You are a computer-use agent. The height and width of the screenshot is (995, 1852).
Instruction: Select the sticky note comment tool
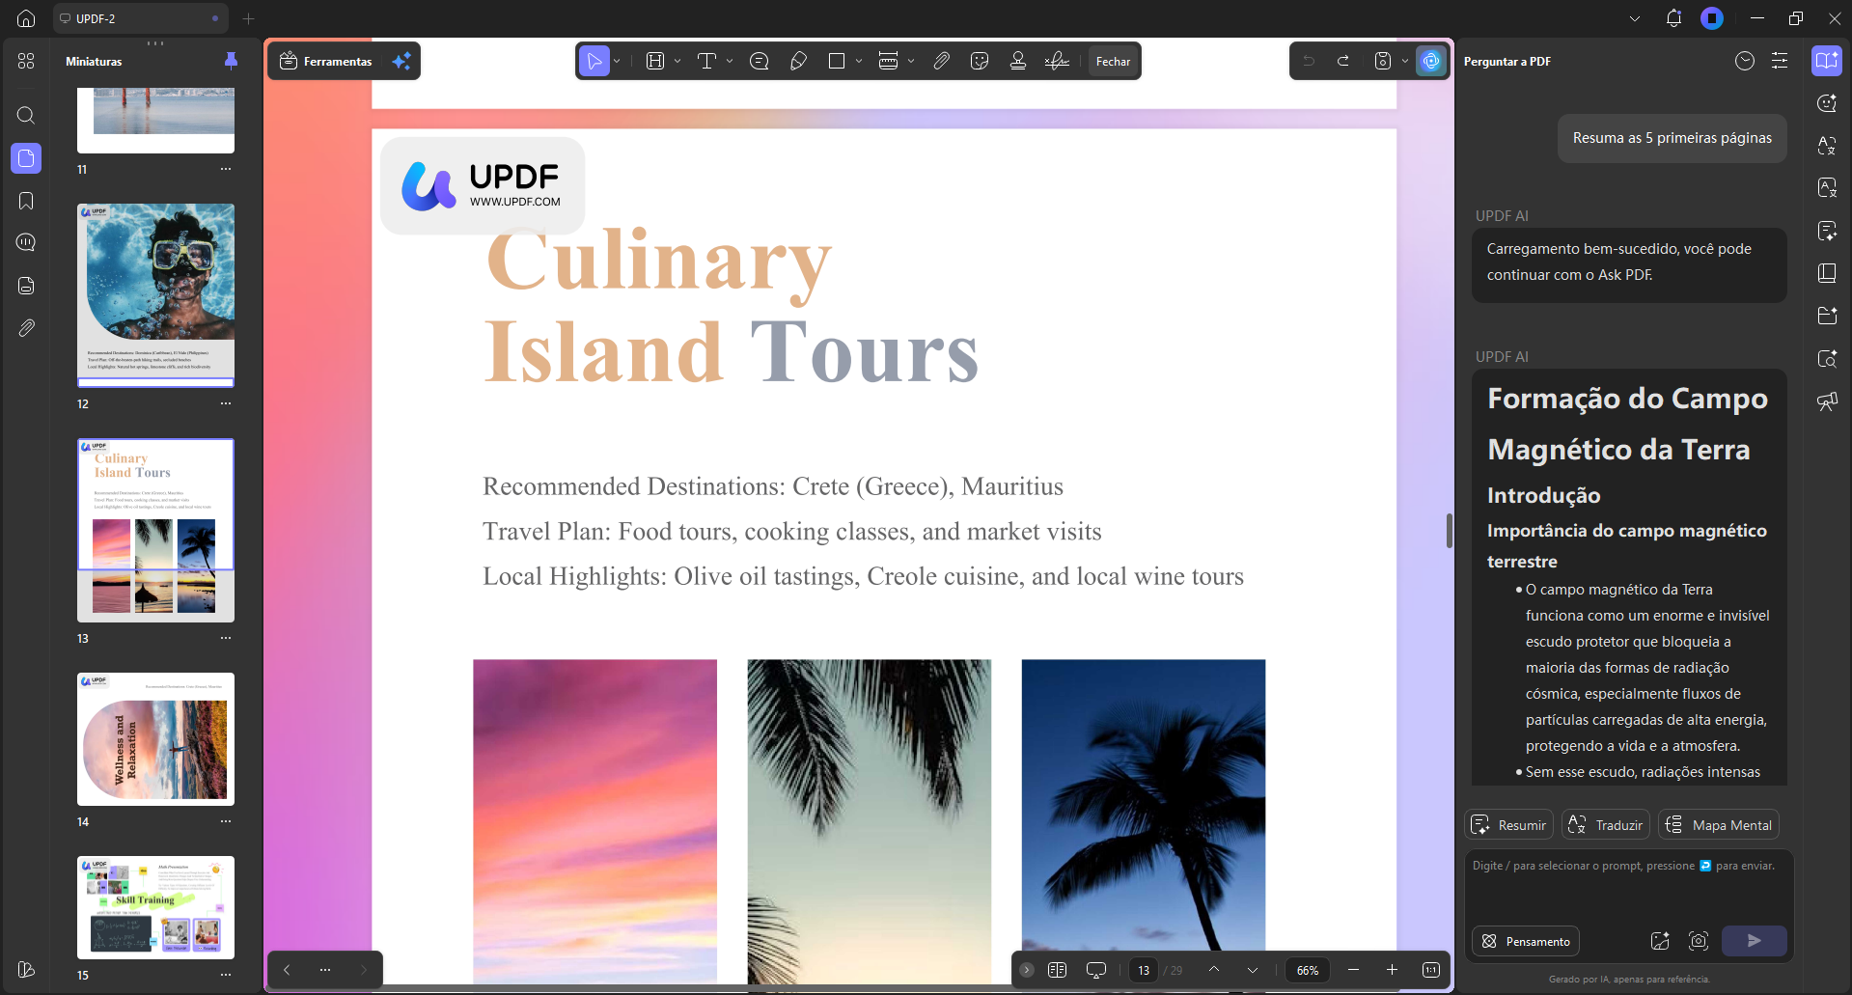760,62
